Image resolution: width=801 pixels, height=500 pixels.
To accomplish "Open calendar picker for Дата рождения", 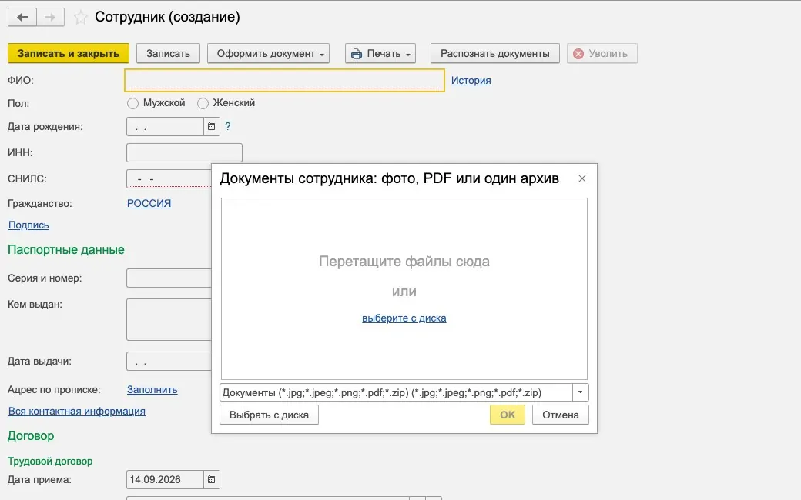I will tap(212, 126).
